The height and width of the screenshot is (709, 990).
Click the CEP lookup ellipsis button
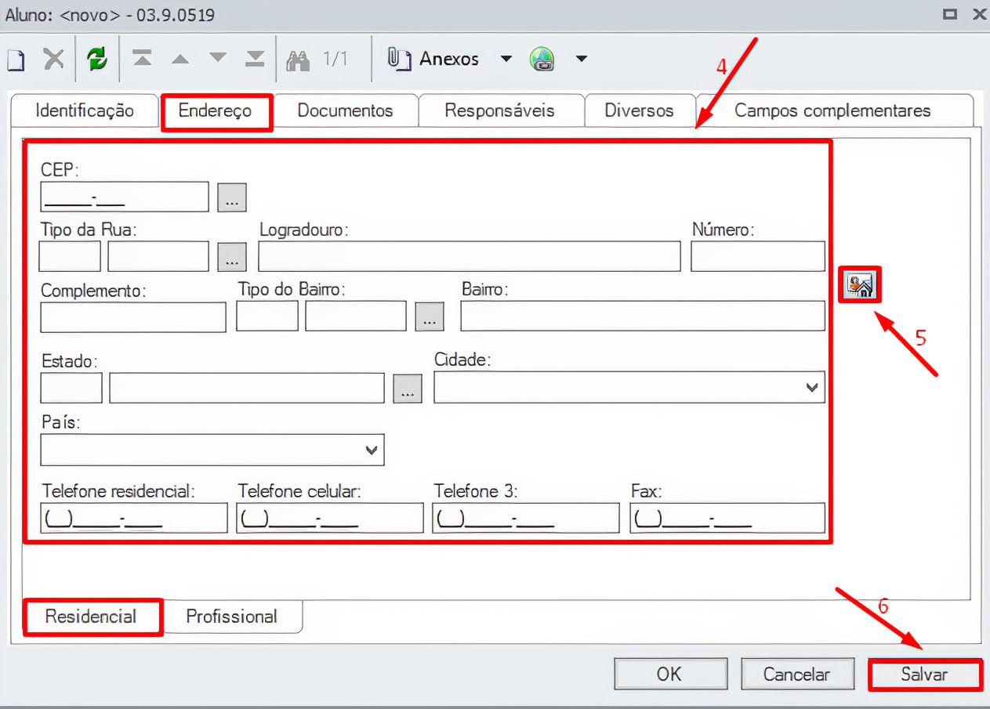[x=231, y=197]
